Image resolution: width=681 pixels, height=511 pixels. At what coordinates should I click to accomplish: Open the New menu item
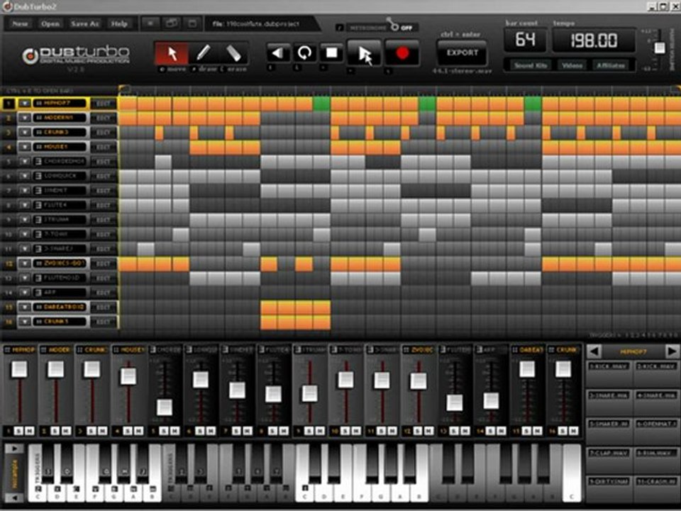pos(21,24)
